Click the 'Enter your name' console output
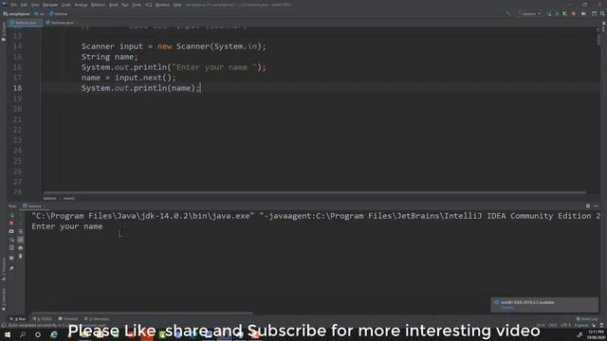This screenshot has height=341, width=607. [67, 226]
